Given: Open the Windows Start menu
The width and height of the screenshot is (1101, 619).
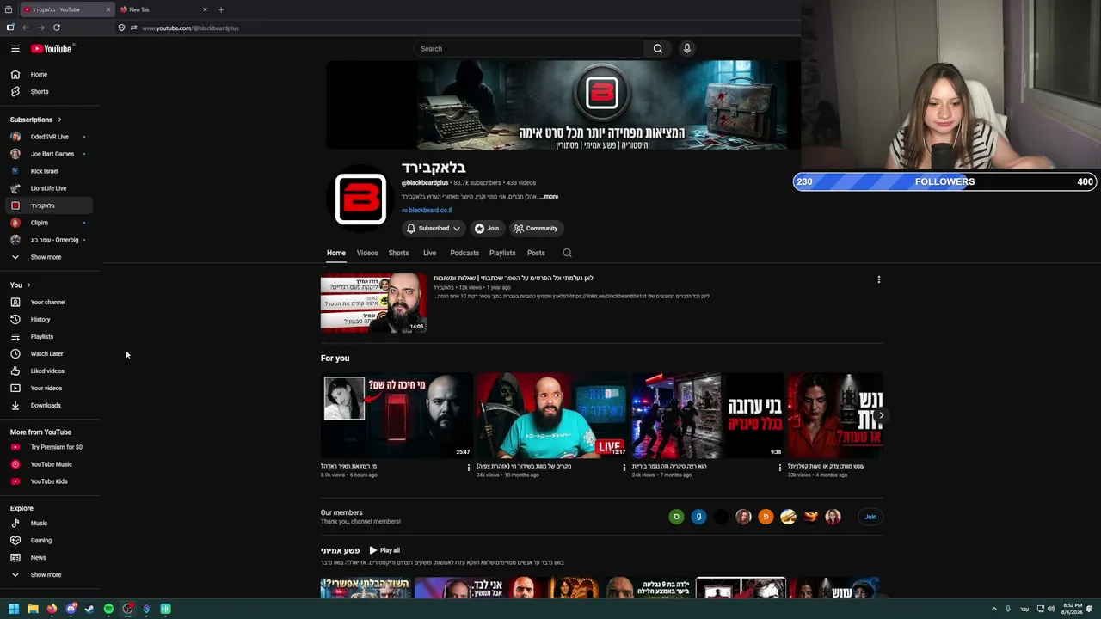Looking at the screenshot, I should [14, 609].
